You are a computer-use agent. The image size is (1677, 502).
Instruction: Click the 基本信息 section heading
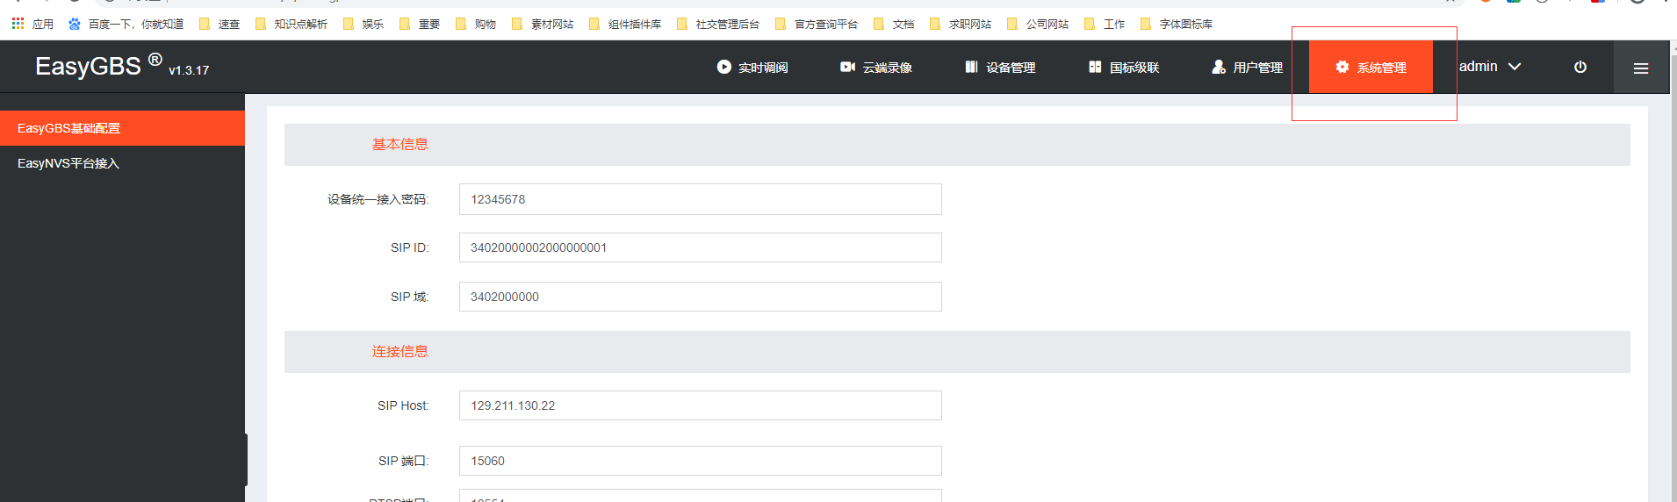point(399,145)
